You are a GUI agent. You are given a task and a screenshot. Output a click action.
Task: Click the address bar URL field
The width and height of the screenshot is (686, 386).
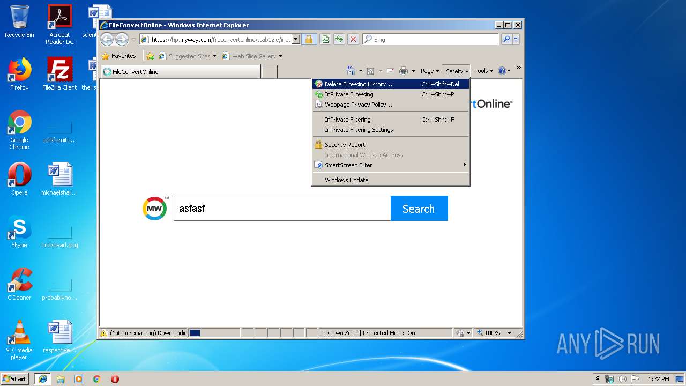point(220,39)
